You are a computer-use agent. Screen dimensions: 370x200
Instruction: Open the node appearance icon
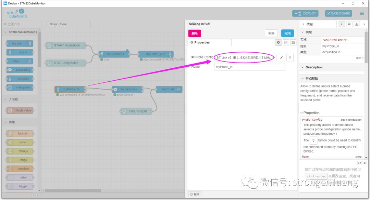point(293,42)
